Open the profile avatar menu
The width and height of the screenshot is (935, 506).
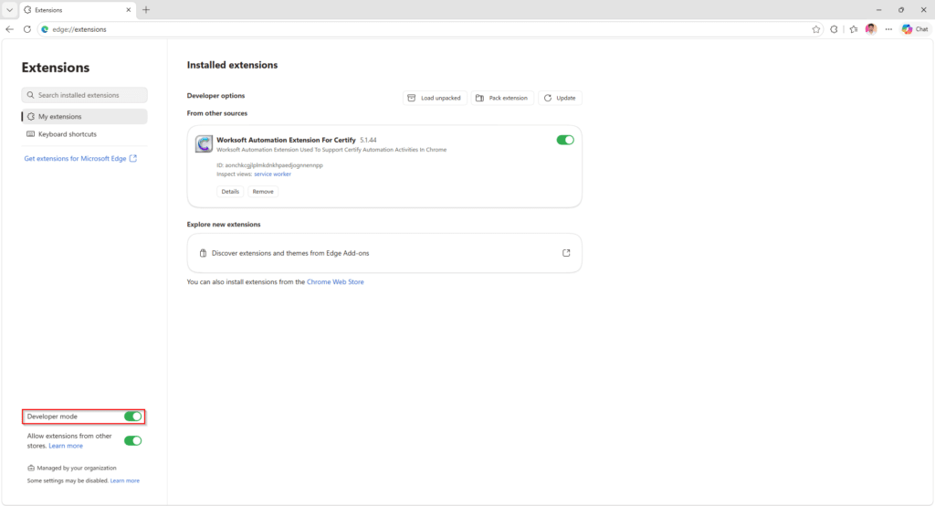871,29
